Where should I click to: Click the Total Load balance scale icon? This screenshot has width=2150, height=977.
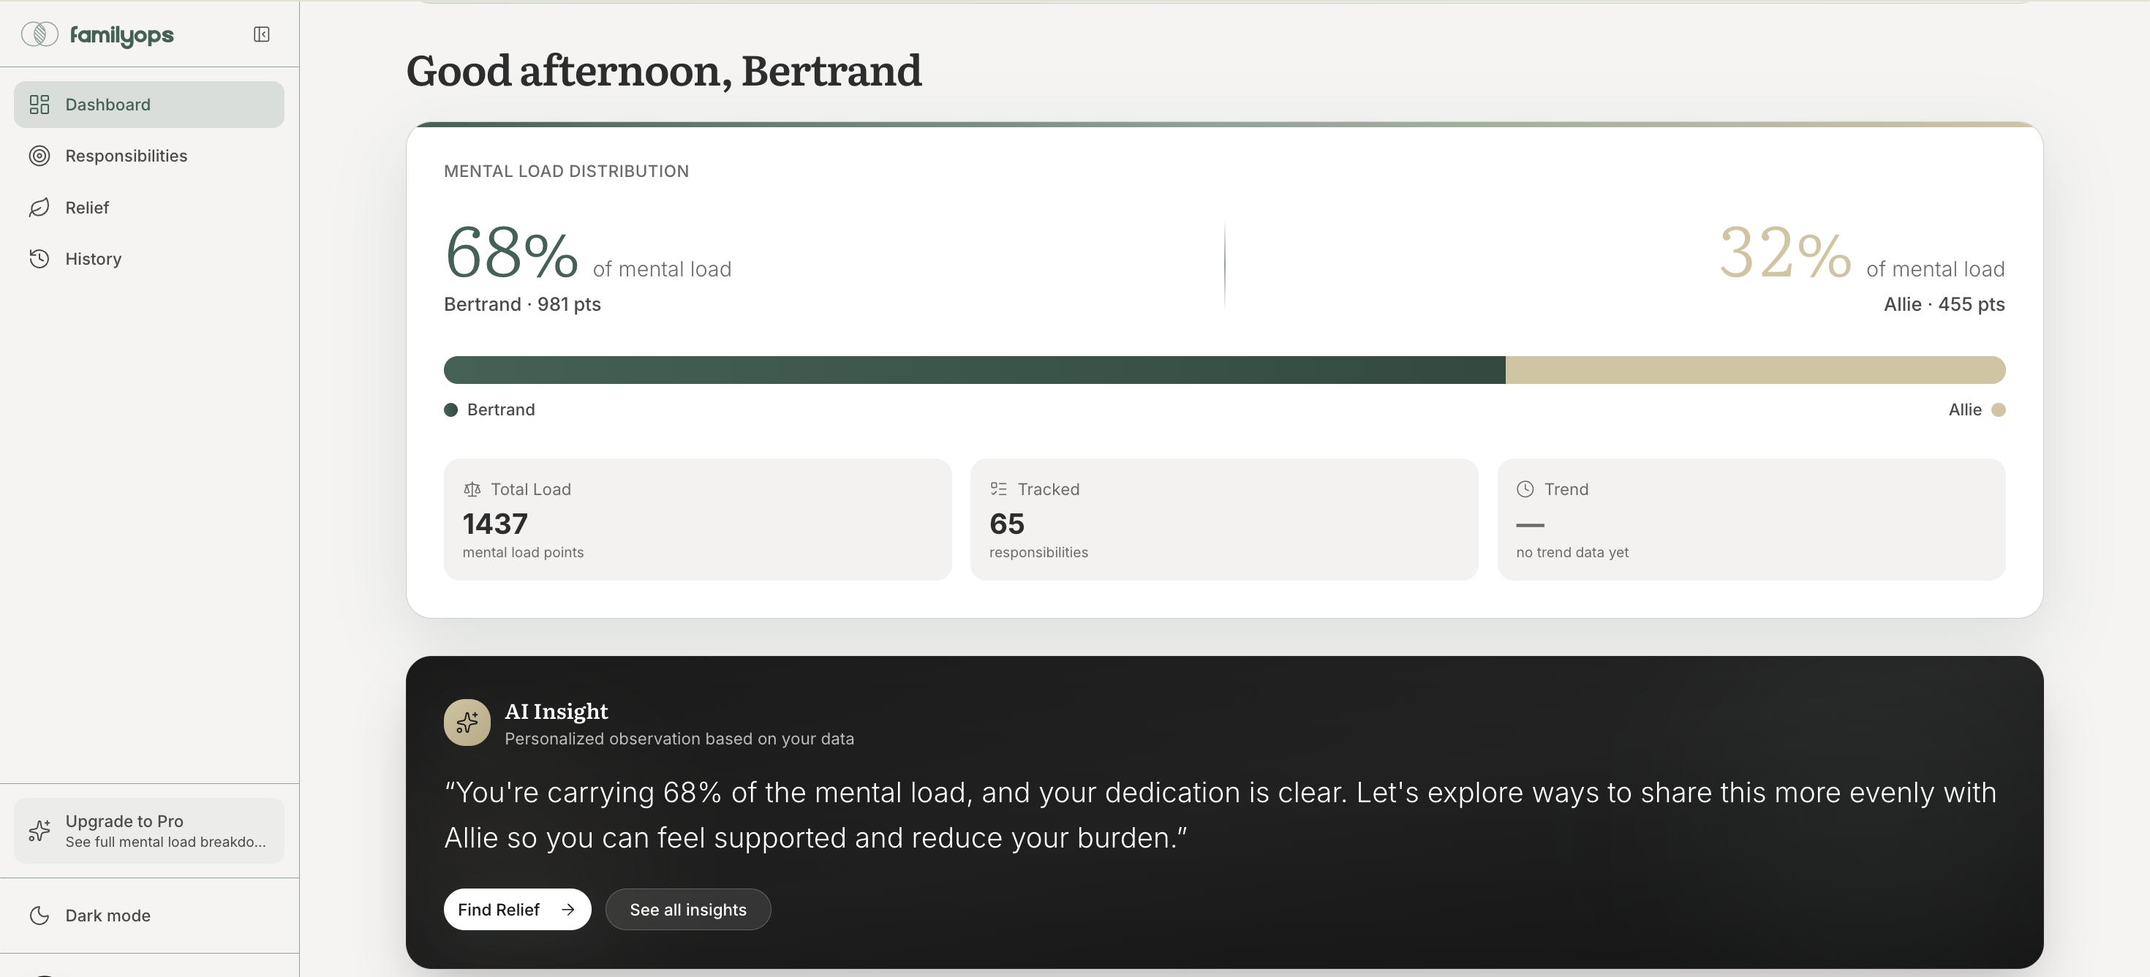472,489
